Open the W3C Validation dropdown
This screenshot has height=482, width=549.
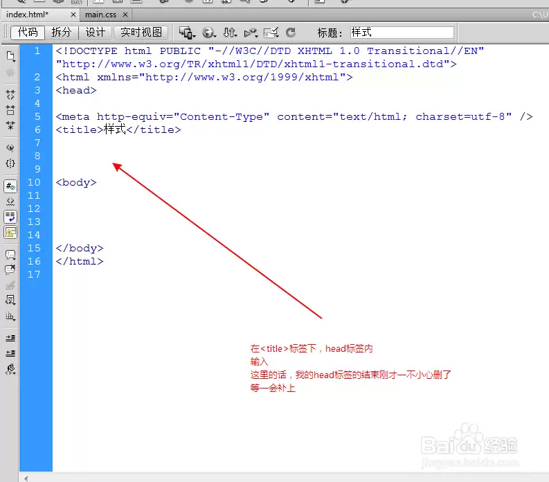(x=251, y=33)
